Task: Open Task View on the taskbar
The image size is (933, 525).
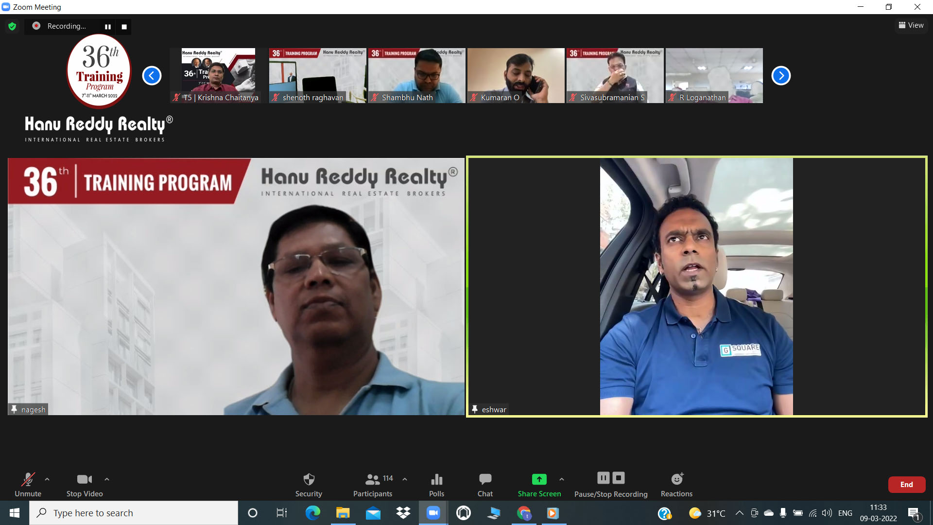Action: 282,513
